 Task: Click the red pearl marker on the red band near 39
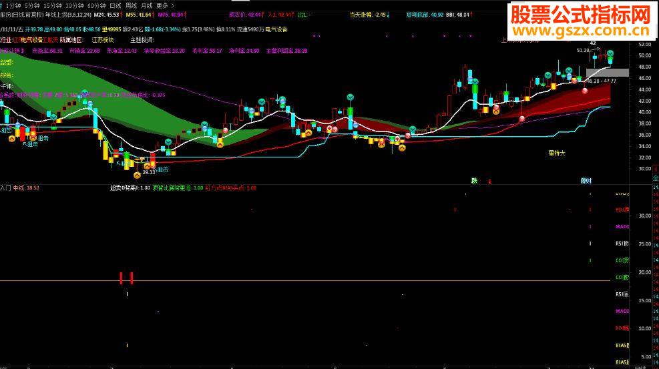click(521, 119)
